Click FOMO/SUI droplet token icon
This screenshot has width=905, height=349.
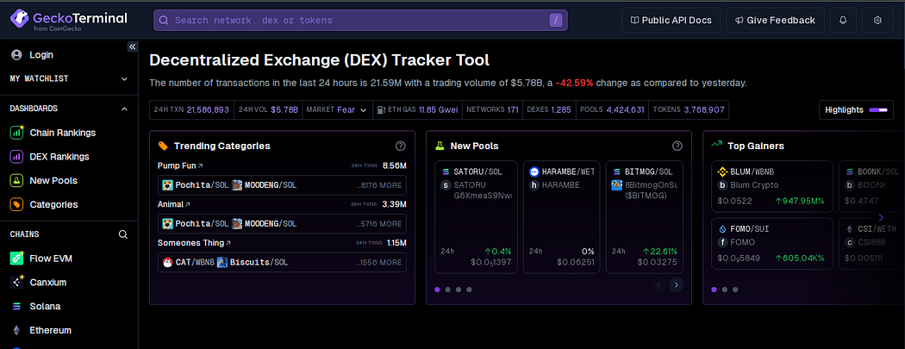(x=721, y=229)
